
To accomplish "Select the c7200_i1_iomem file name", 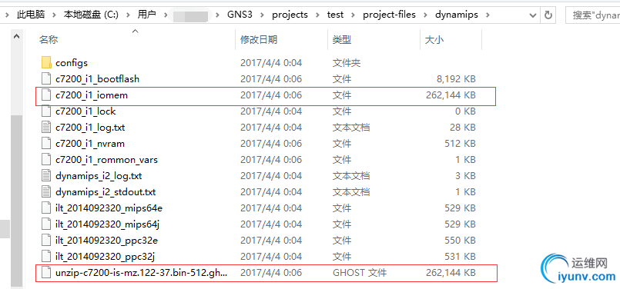I will [x=92, y=95].
